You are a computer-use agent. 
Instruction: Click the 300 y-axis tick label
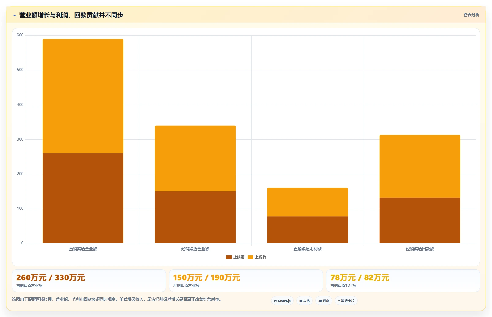coord(20,139)
